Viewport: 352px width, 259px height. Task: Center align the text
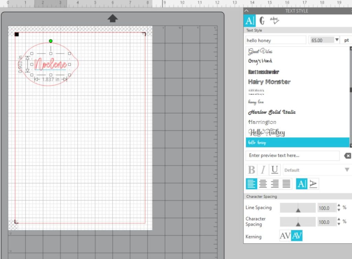pyautogui.click(x=263, y=184)
